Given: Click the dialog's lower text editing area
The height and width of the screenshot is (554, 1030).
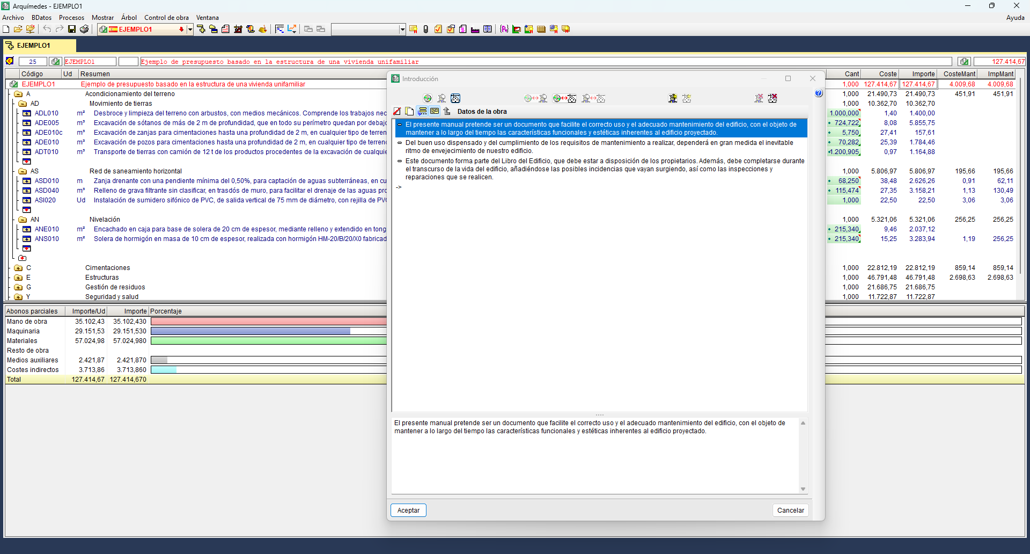Looking at the screenshot, I should coord(595,455).
